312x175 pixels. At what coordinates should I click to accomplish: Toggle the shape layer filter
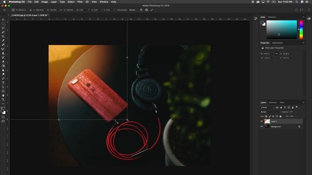289,107
